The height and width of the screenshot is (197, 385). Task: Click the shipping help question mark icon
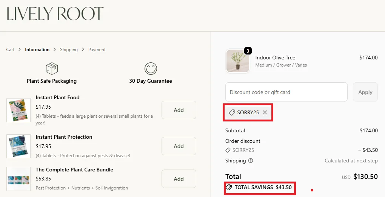coord(251,161)
